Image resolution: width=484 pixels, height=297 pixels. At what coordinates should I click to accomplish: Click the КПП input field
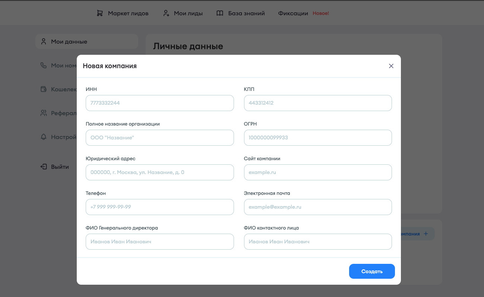(318, 103)
